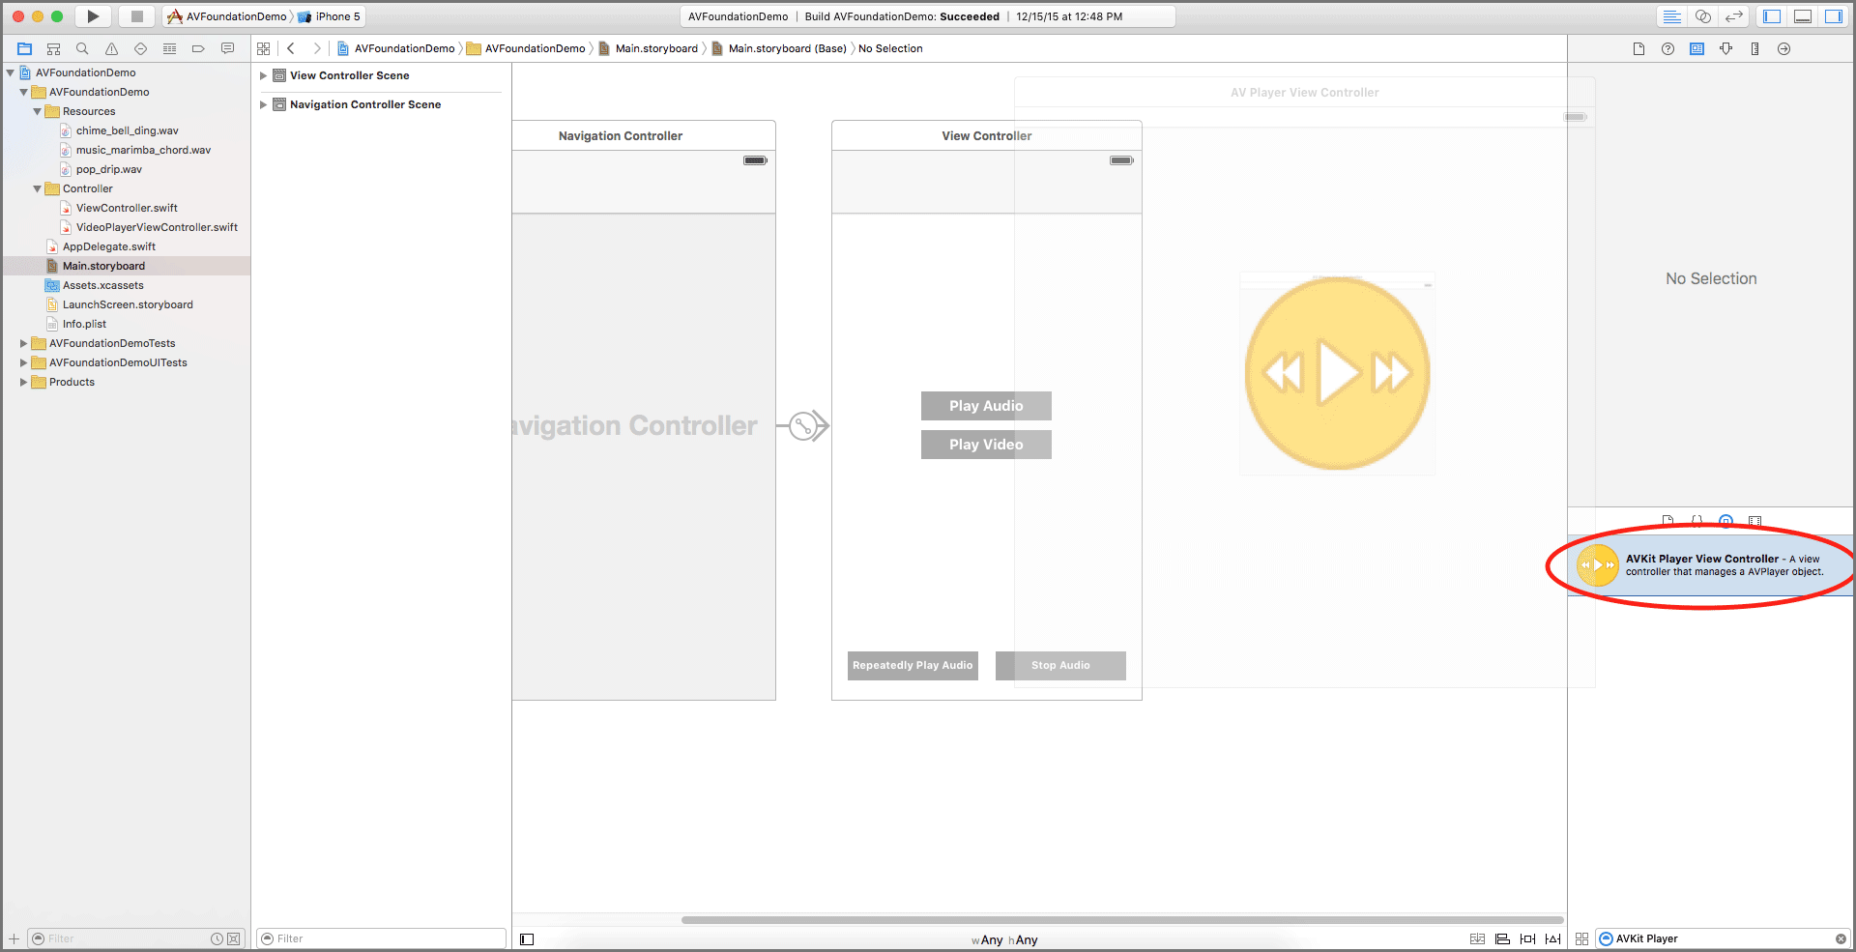Toggle recent files filter in navigator
1856x952 pixels.
[217, 938]
